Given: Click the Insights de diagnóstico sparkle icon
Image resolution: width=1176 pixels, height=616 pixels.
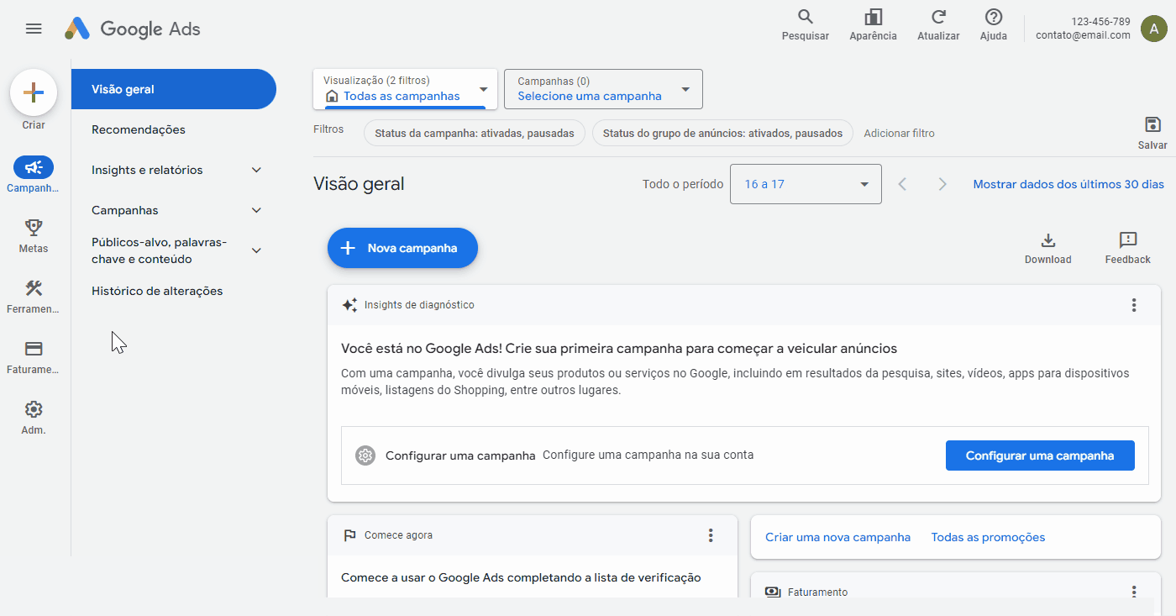Looking at the screenshot, I should pos(349,305).
